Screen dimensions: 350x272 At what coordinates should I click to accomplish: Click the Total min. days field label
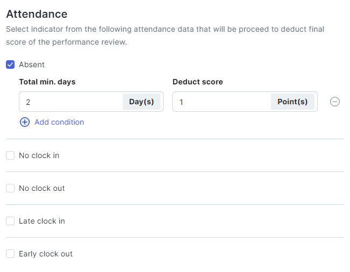click(47, 82)
